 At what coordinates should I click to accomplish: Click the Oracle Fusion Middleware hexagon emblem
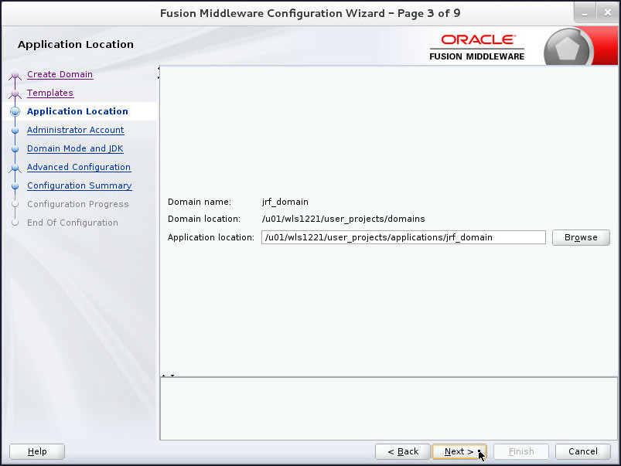tap(568, 46)
